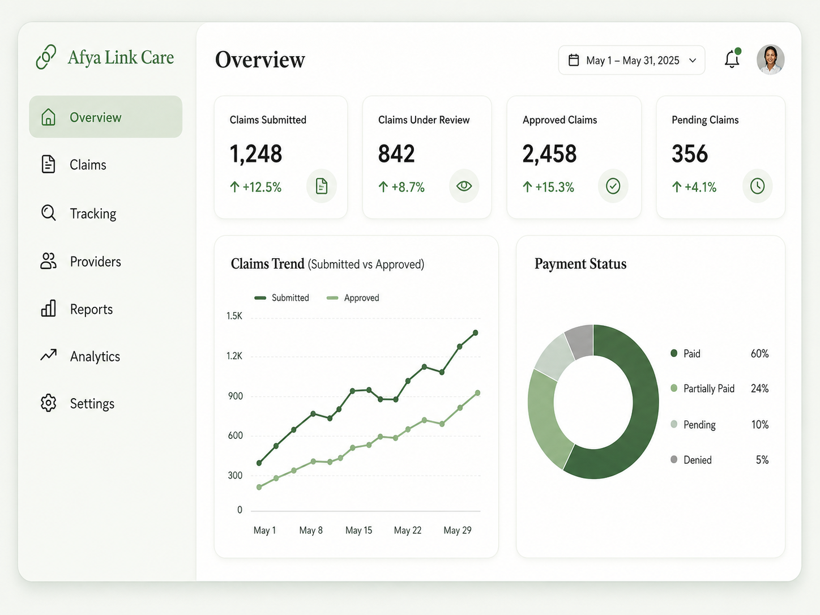Click the Claims document icon in sidebar

49,164
